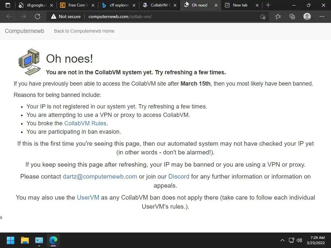Visit the UserVM link
331x248 pixels.
pos(88,197)
